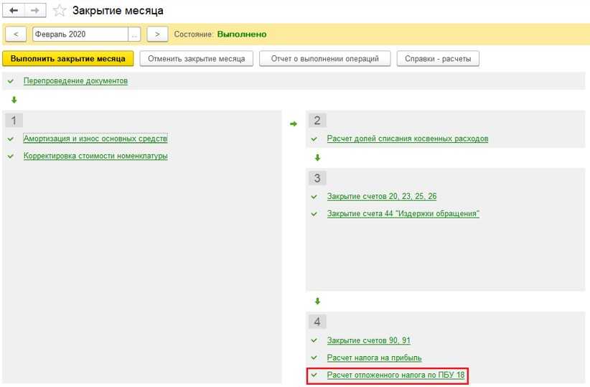Viewport: 590px width, 387px height.
Task: Open the Справки - расчеты menu
Action: click(438, 58)
